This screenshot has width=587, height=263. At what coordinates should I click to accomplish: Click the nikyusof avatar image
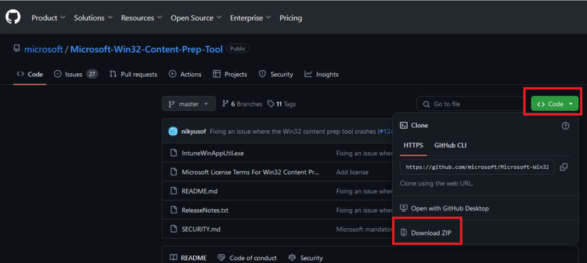pyautogui.click(x=173, y=131)
